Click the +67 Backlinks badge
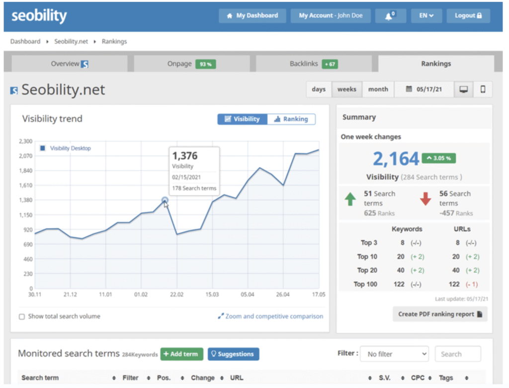Screen dimensions: 509x388 pyautogui.click(x=330, y=64)
